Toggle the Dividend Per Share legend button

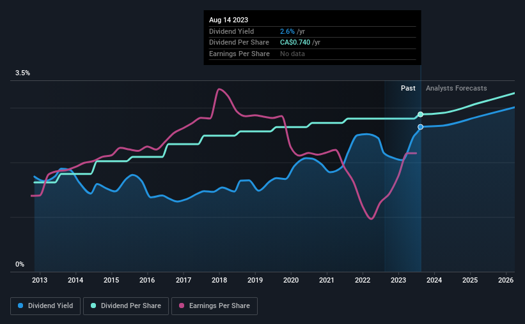(x=126, y=306)
